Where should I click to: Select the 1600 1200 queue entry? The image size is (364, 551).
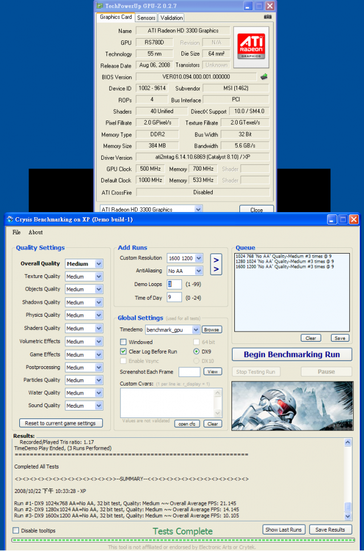284,267
